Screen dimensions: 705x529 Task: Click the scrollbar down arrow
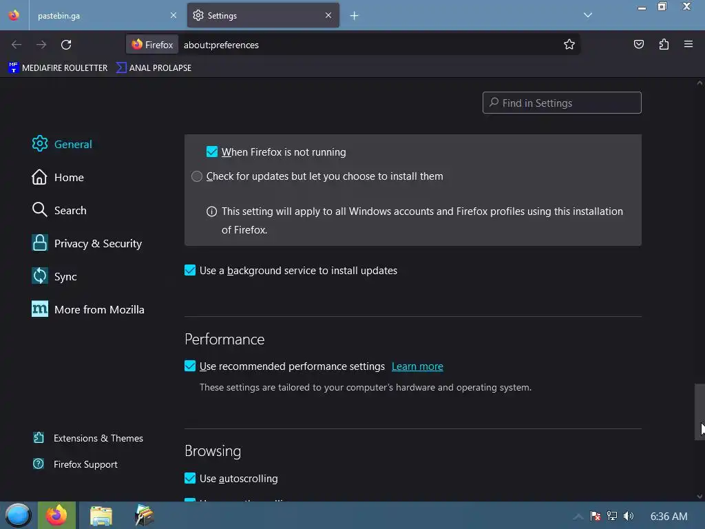pyautogui.click(x=699, y=497)
